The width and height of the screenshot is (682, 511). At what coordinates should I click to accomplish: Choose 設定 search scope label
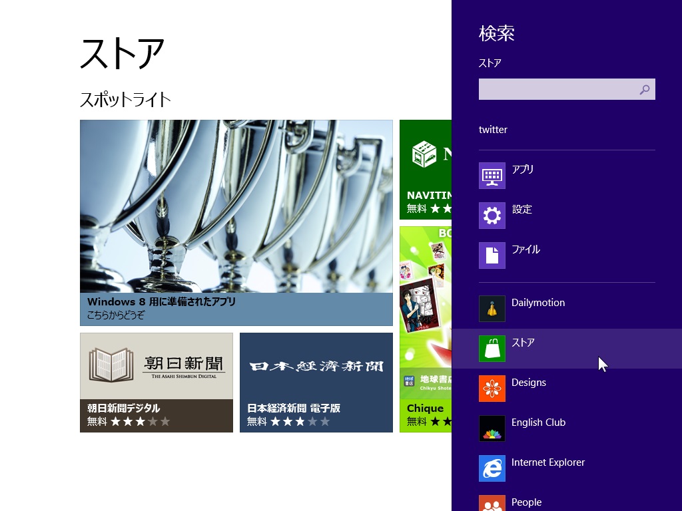coord(522,209)
